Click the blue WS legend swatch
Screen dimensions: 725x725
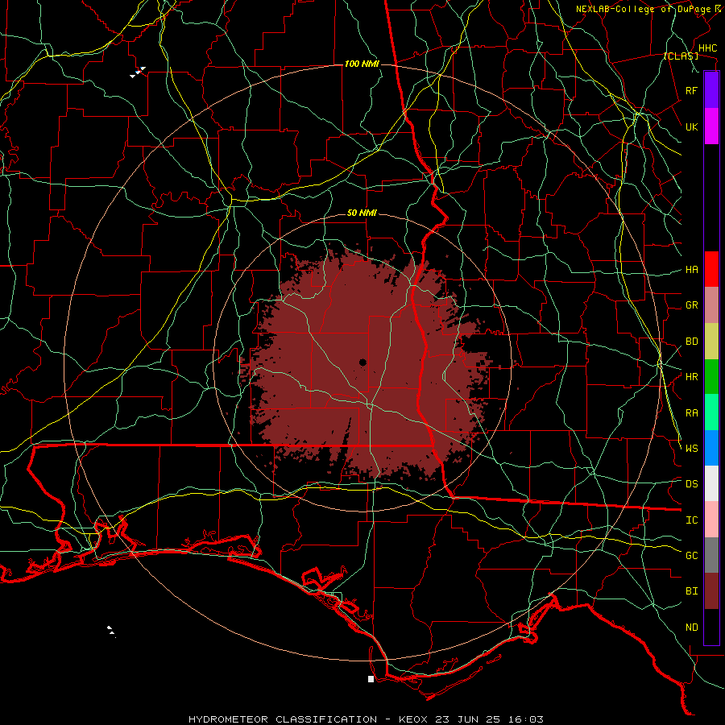pyautogui.click(x=711, y=448)
